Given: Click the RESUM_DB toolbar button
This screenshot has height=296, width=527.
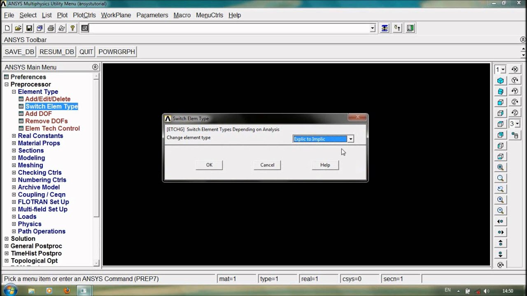Looking at the screenshot, I should tap(56, 52).
